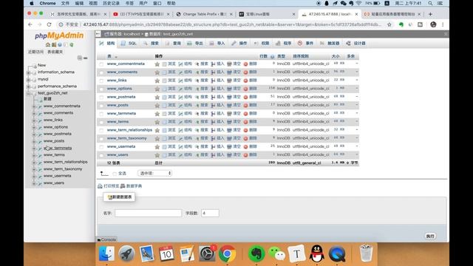Click the insert icon for www_options row
This screenshot has height=266, width=473.
click(213, 89)
